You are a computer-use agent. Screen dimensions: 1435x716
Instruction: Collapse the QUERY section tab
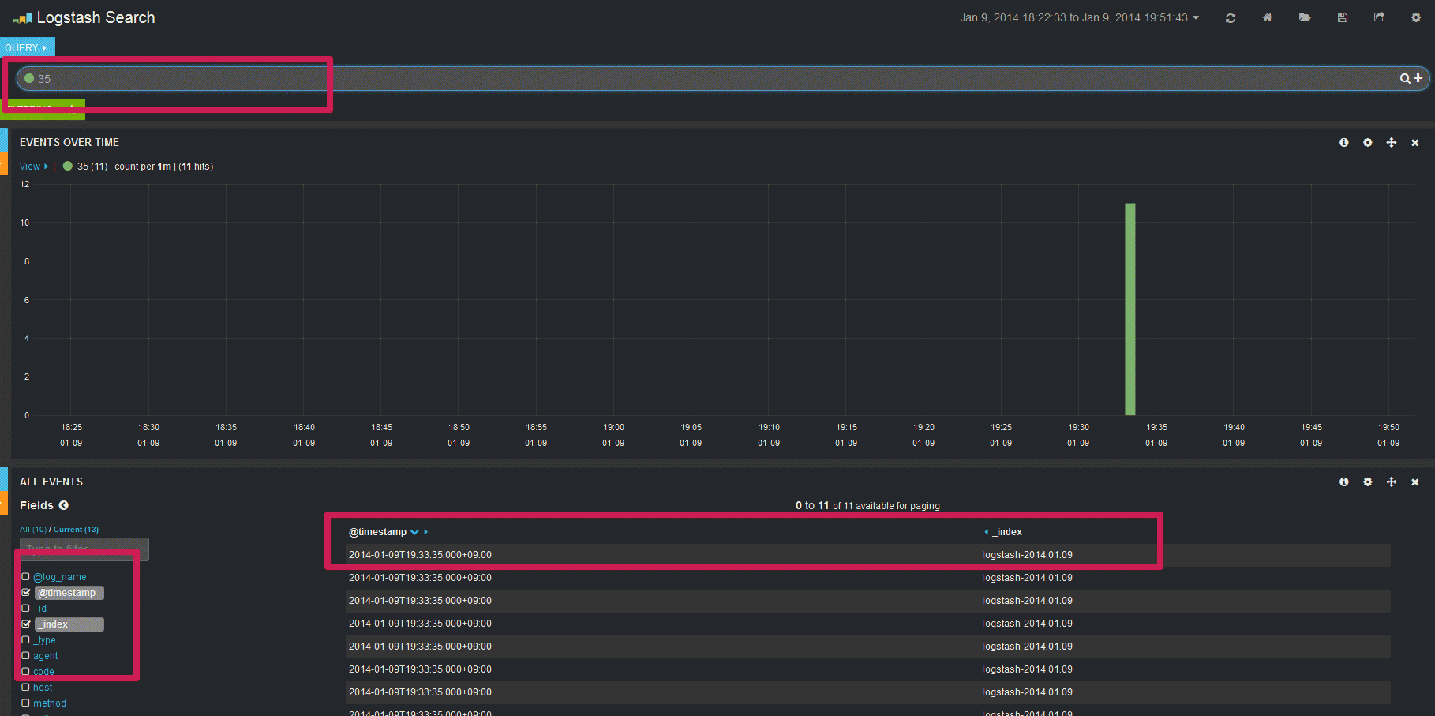[27, 47]
